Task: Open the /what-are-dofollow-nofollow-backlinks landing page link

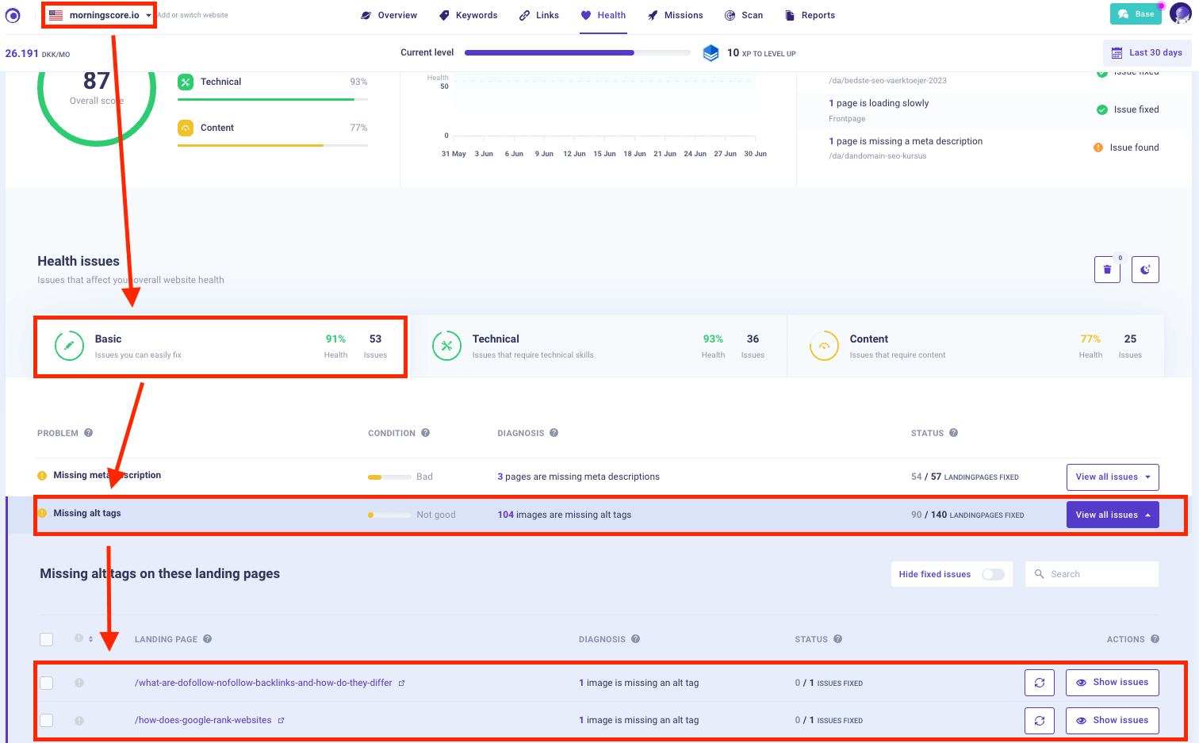Action: tap(263, 683)
